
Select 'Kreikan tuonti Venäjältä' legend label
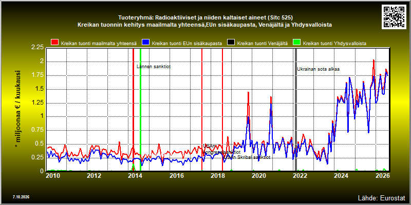tap(263, 44)
